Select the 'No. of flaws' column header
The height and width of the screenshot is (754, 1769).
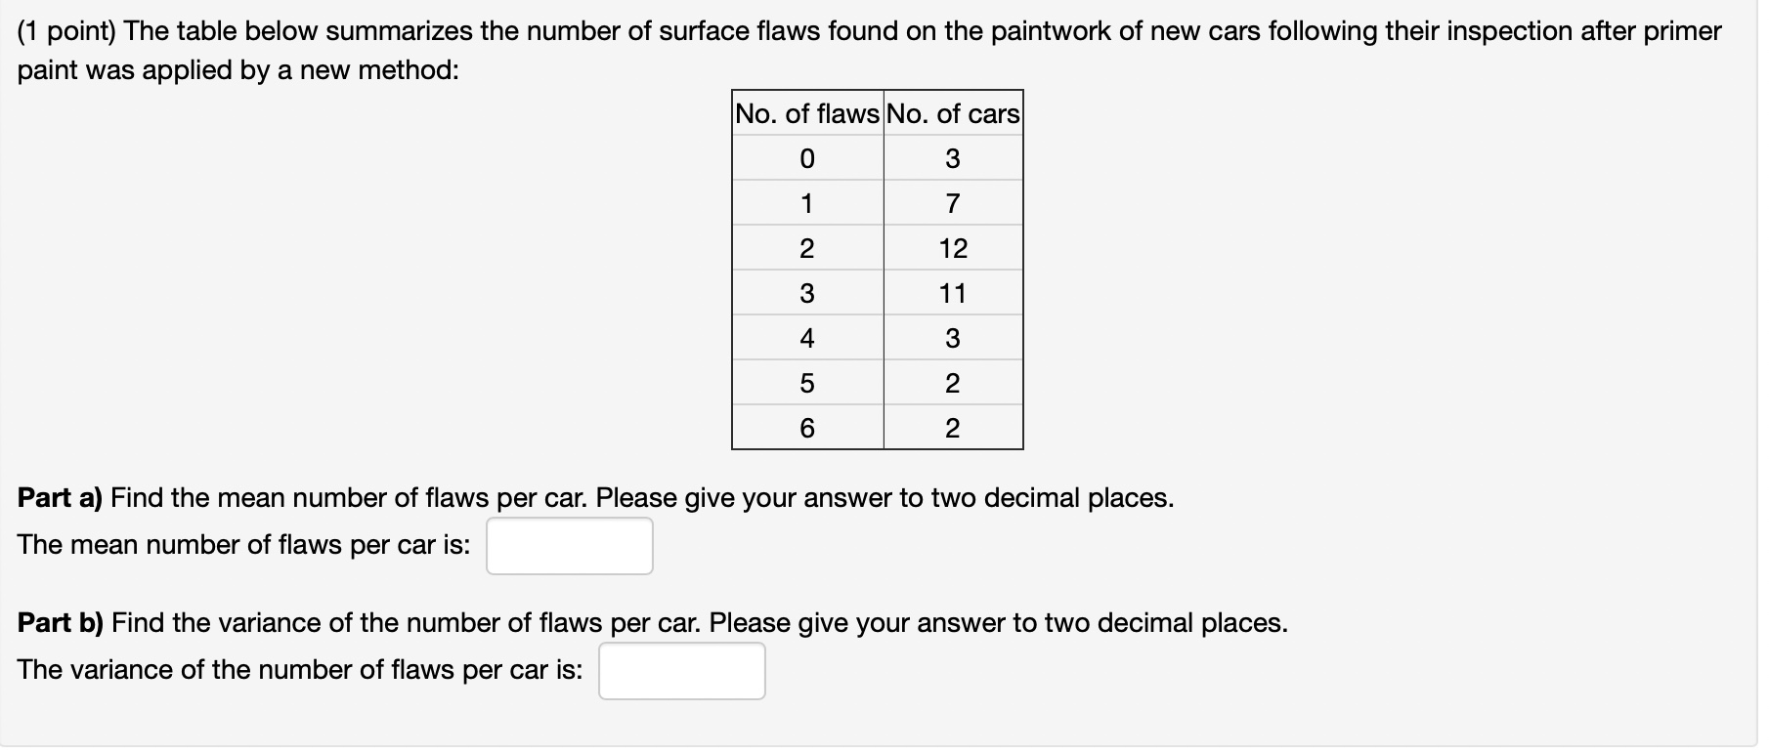pyautogui.click(x=807, y=115)
